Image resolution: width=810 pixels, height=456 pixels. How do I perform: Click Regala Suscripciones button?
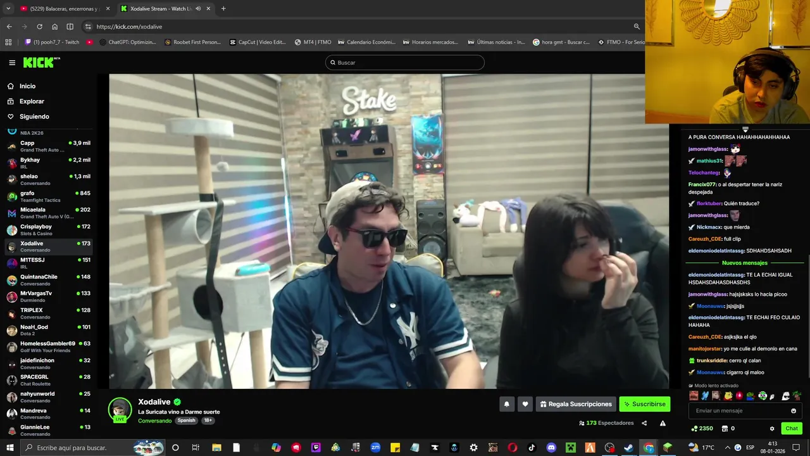tap(576, 404)
